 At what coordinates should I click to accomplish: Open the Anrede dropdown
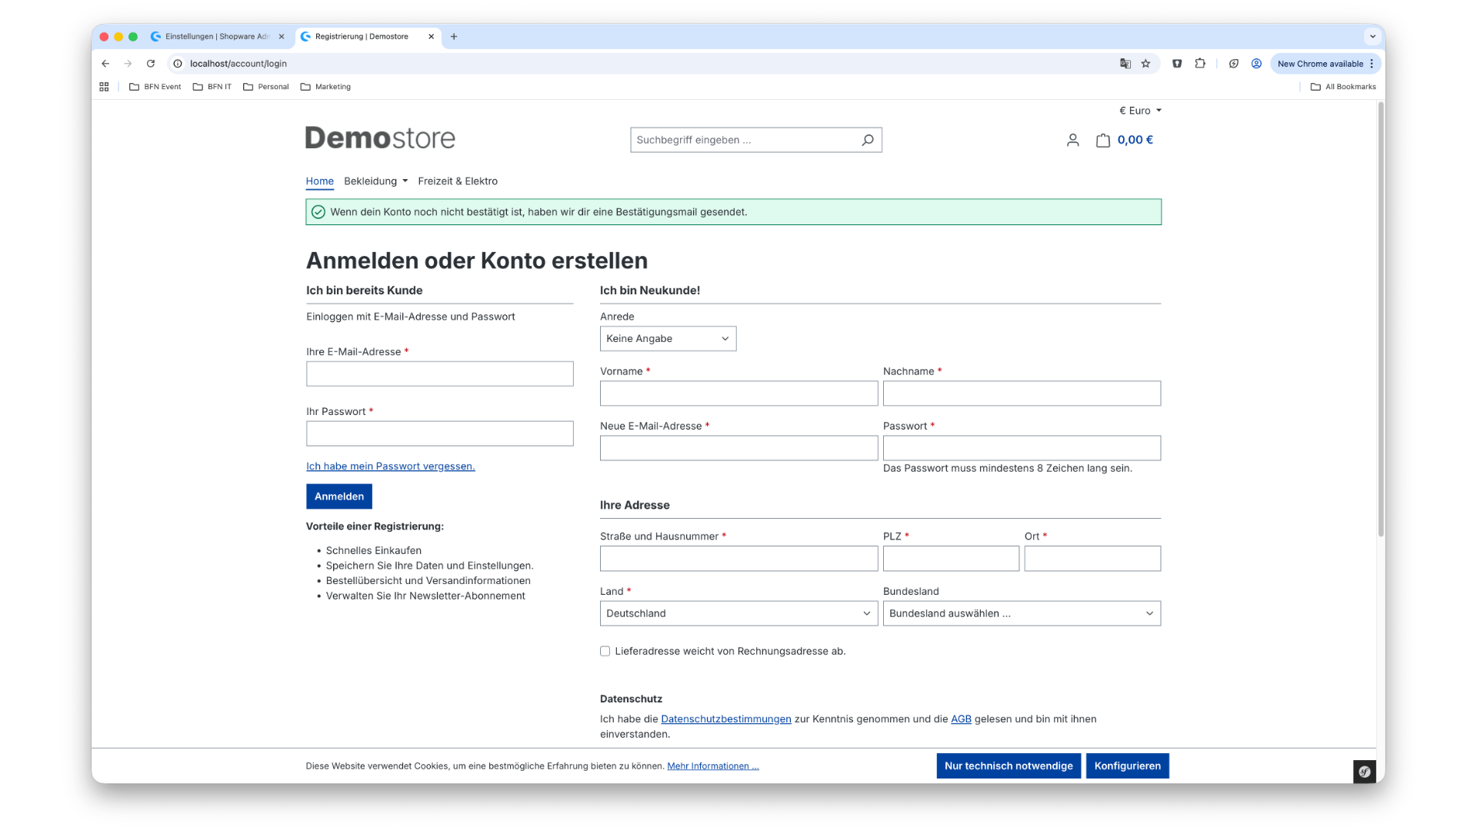668,339
